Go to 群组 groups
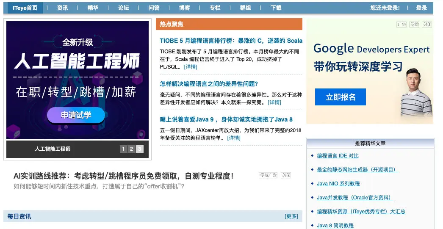Viewport: 443px width, 229px height. [246, 8]
